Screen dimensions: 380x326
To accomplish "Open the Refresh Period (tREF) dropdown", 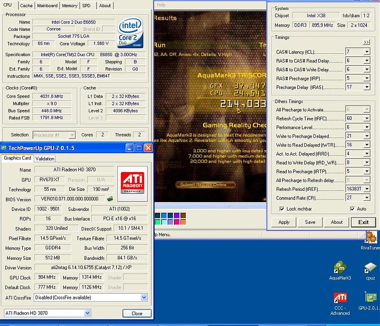I will point(367,189).
